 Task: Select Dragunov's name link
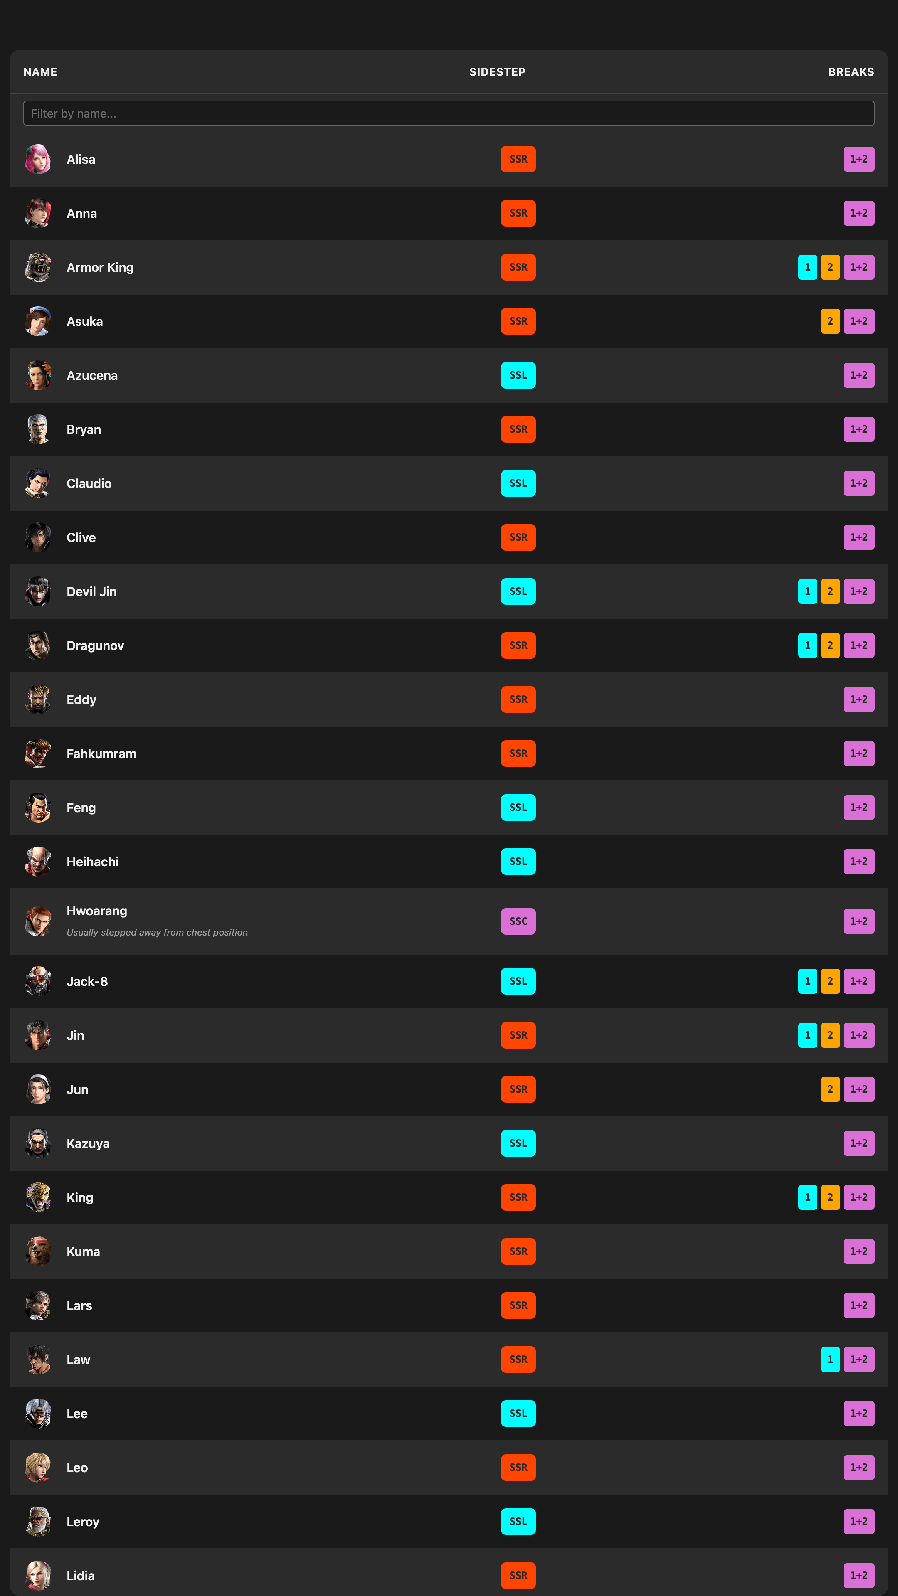tap(96, 645)
